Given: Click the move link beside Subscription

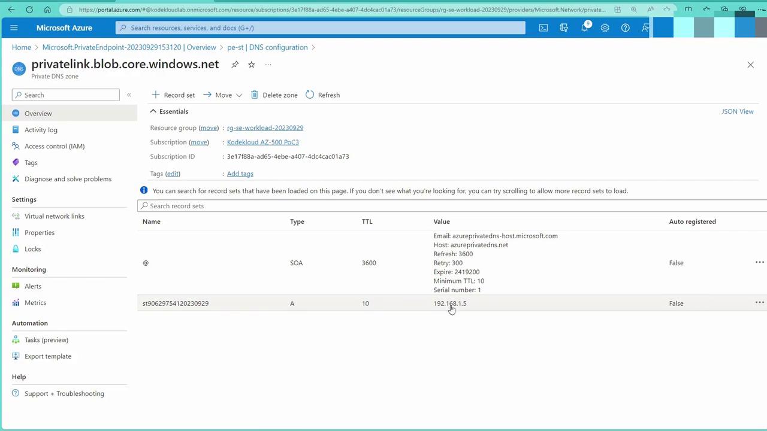Looking at the screenshot, I should click(x=199, y=142).
